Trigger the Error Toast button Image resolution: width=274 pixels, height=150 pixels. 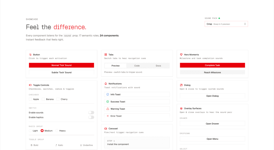pyautogui.click(x=137, y=116)
